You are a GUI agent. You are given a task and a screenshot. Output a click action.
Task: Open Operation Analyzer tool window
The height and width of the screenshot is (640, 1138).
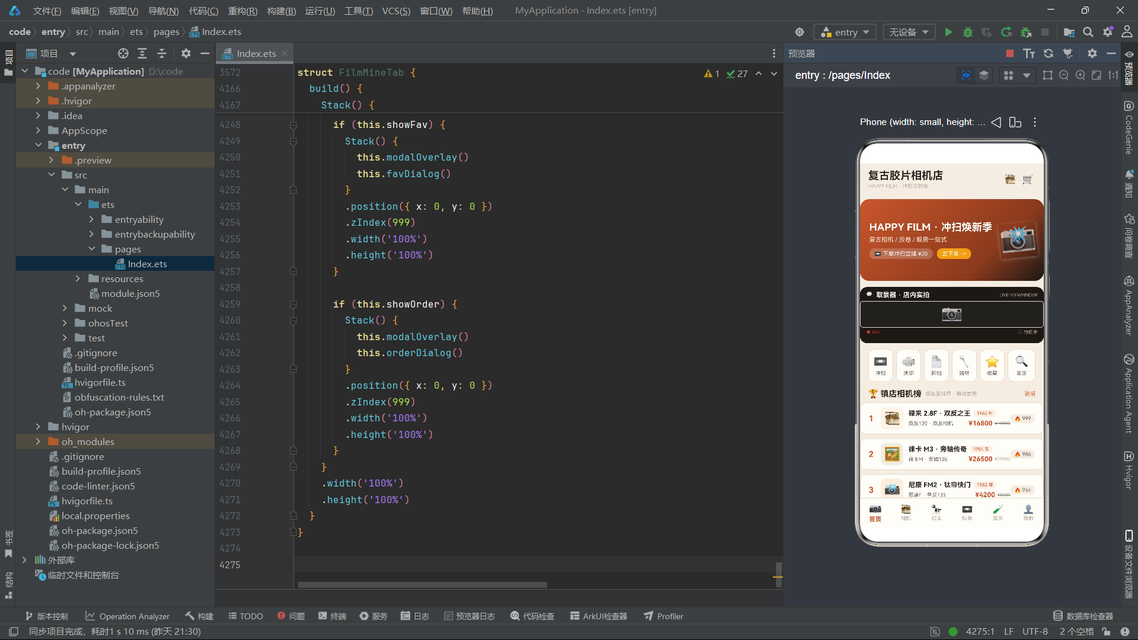click(127, 616)
